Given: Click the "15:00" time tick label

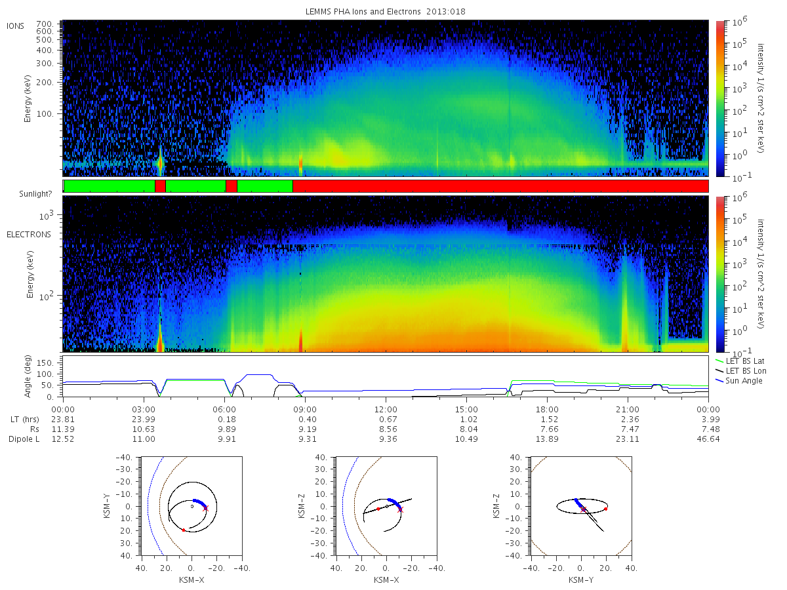Looking at the screenshot, I should coord(466,410).
